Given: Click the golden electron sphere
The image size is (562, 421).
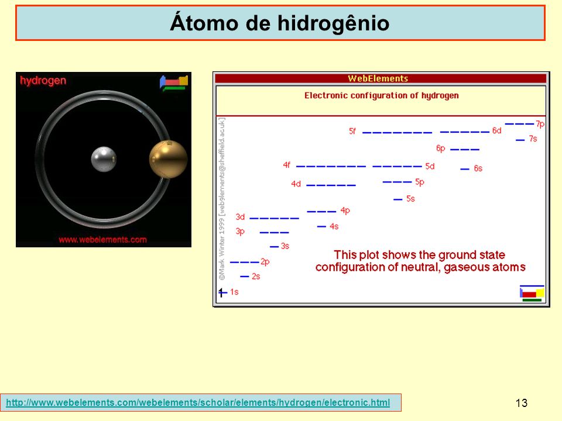Looking at the screenshot, I should tap(168, 159).
